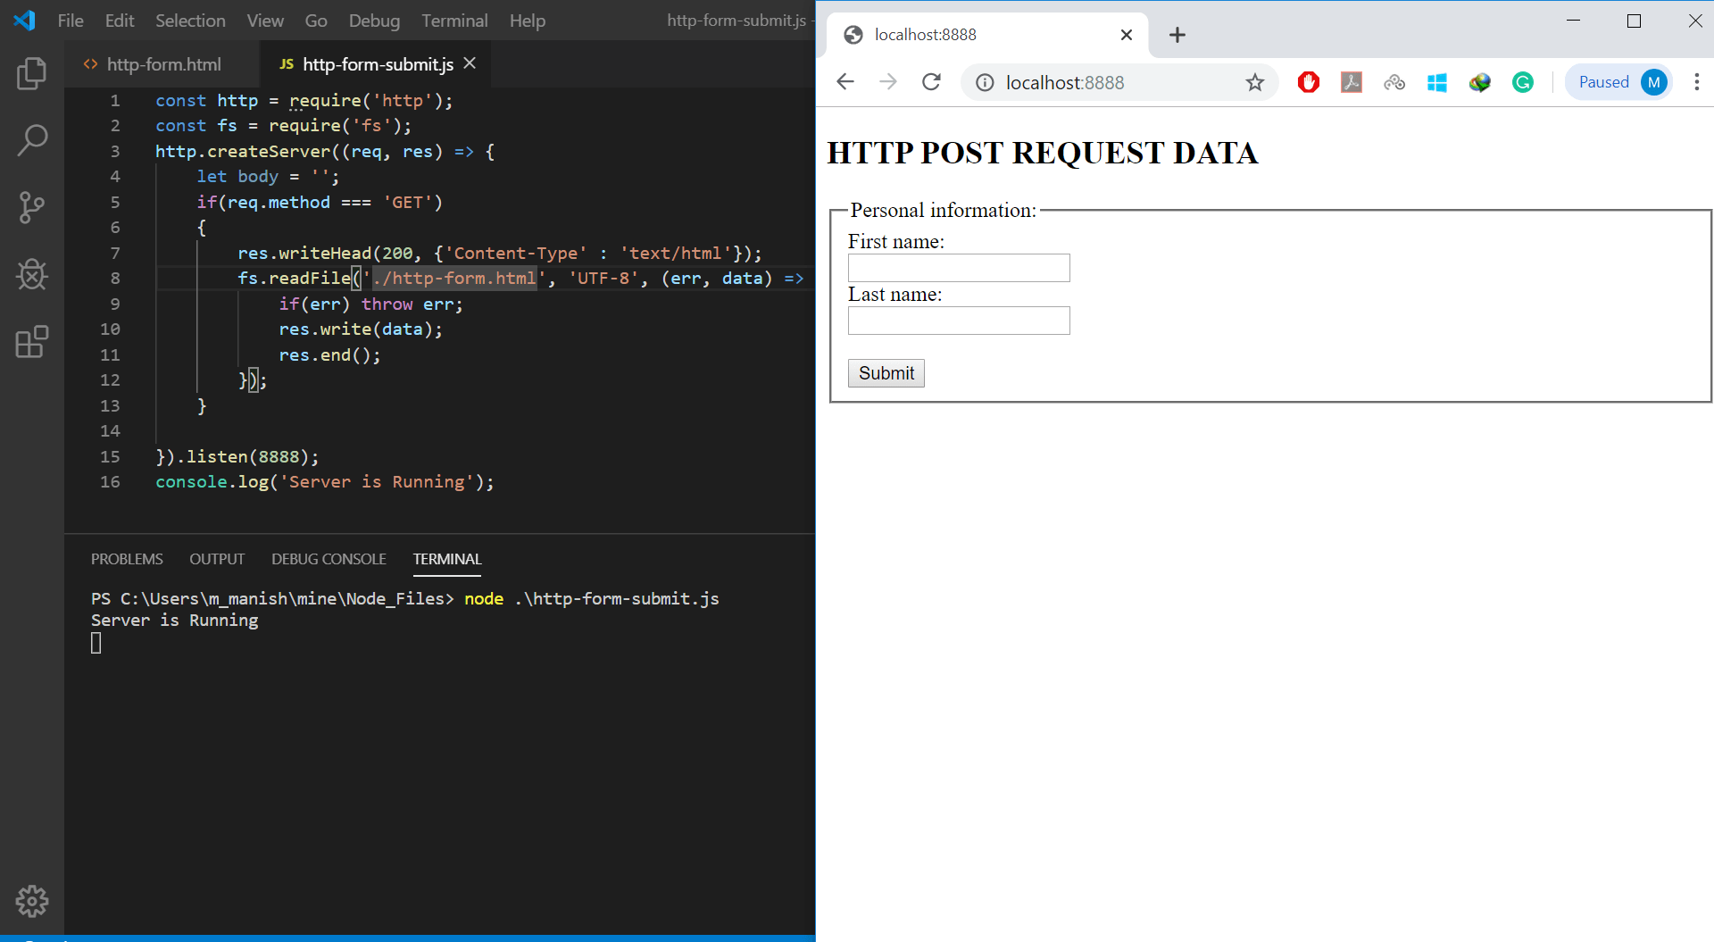Reload the localhost:8888 page
The height and width of the screenshot is (942, 1714).
tap(931, 81)
